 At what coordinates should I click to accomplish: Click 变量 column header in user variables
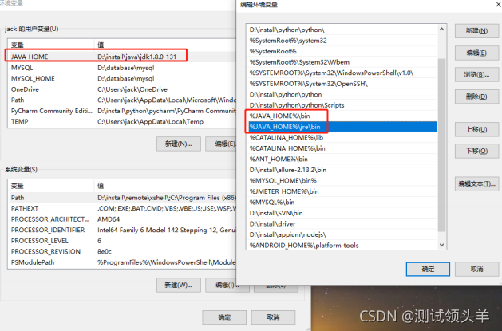(x=51, y=45)
